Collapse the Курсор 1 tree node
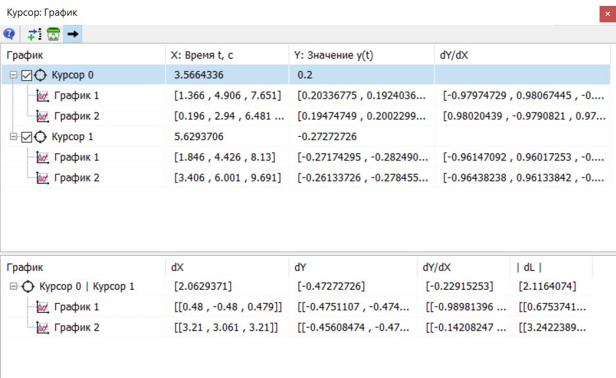The height and width of the screenshot is (378, 616). [13, 137]
